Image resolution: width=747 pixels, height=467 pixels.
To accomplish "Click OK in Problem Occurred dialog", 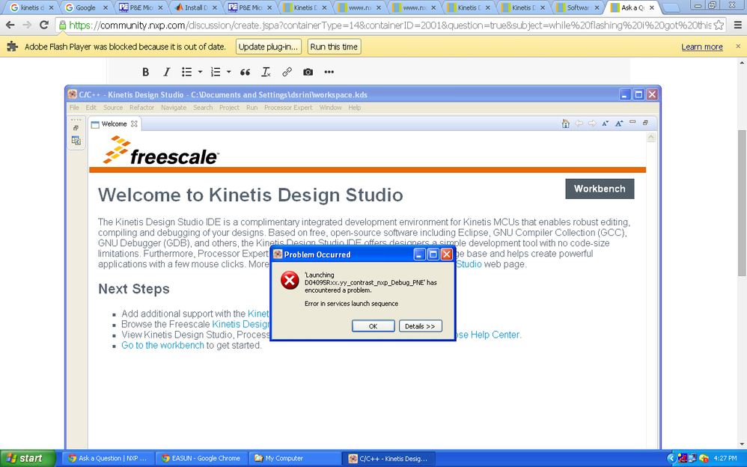I will [x=373, y=326].
